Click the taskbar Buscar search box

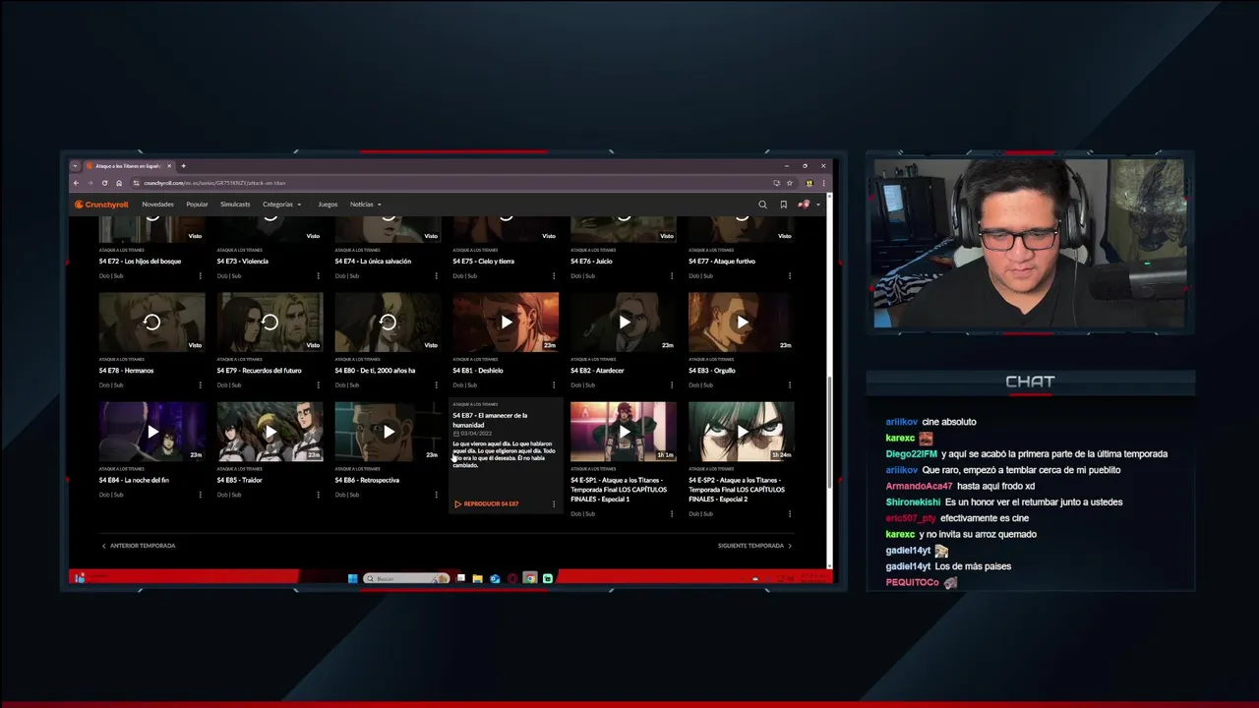[406, 578]
